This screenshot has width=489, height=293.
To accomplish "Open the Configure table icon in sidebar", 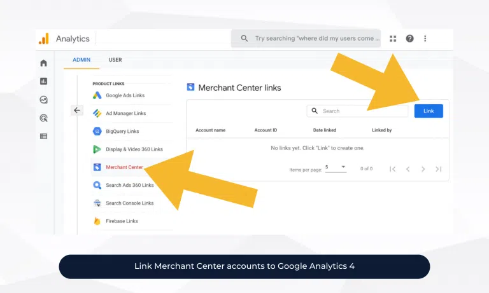I will [43, 136].
